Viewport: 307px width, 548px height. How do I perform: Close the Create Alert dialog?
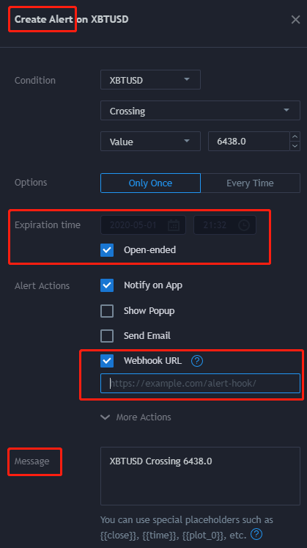coord(295,20)
